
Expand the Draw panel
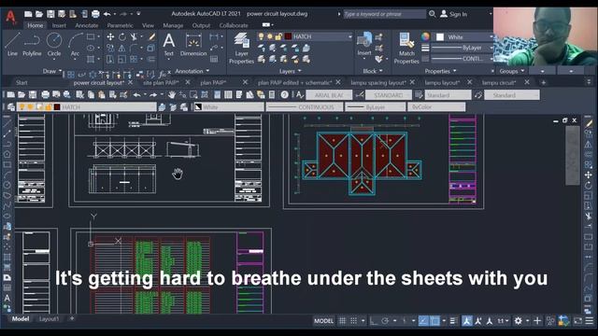pos(52,71)
